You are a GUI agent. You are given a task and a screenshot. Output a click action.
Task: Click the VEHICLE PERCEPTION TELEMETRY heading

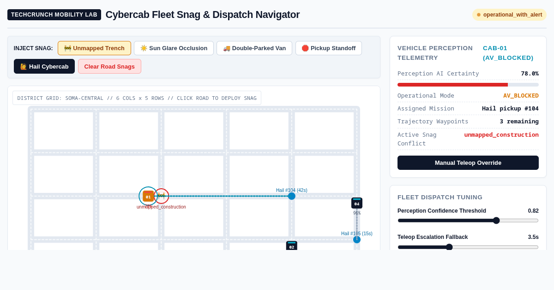pyautogui.click(x=435, y=53)
